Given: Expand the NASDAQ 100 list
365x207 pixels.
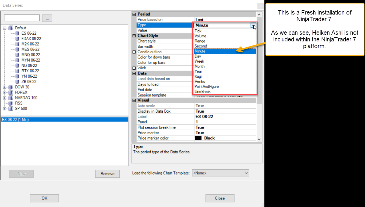Looking at the screenshot, I should (5, 98).
